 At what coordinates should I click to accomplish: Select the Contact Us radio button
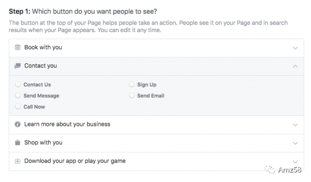18,84
